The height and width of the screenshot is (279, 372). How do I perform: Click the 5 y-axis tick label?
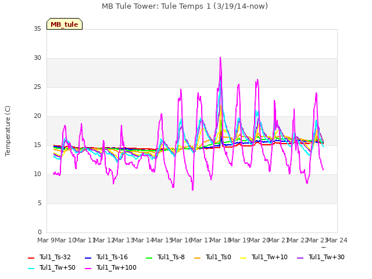tap(40, 203)
